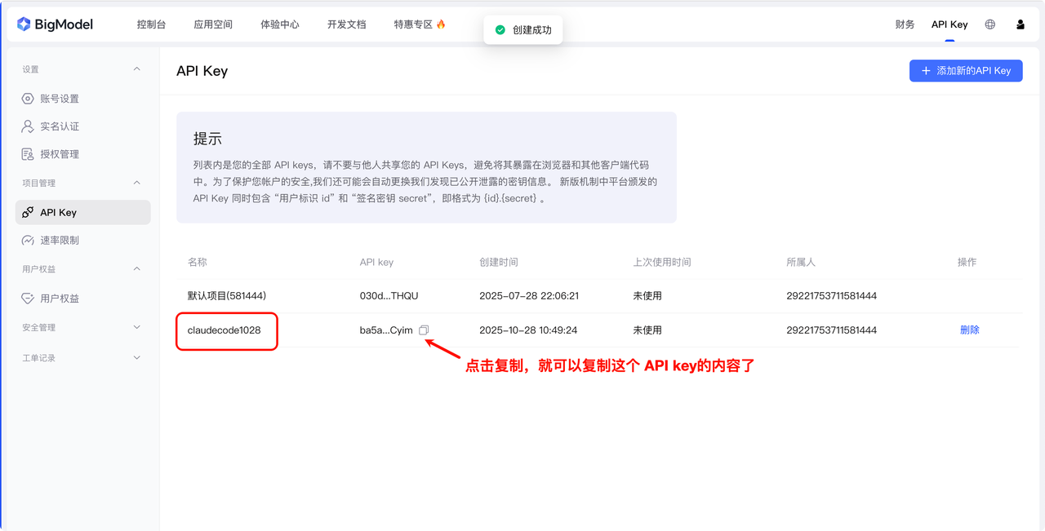The height and width of the screenshot is (531, 1045).
Task: Collapse the 项目管理 sidebar section
Action: pyautogui.click(x=136, y=183)
